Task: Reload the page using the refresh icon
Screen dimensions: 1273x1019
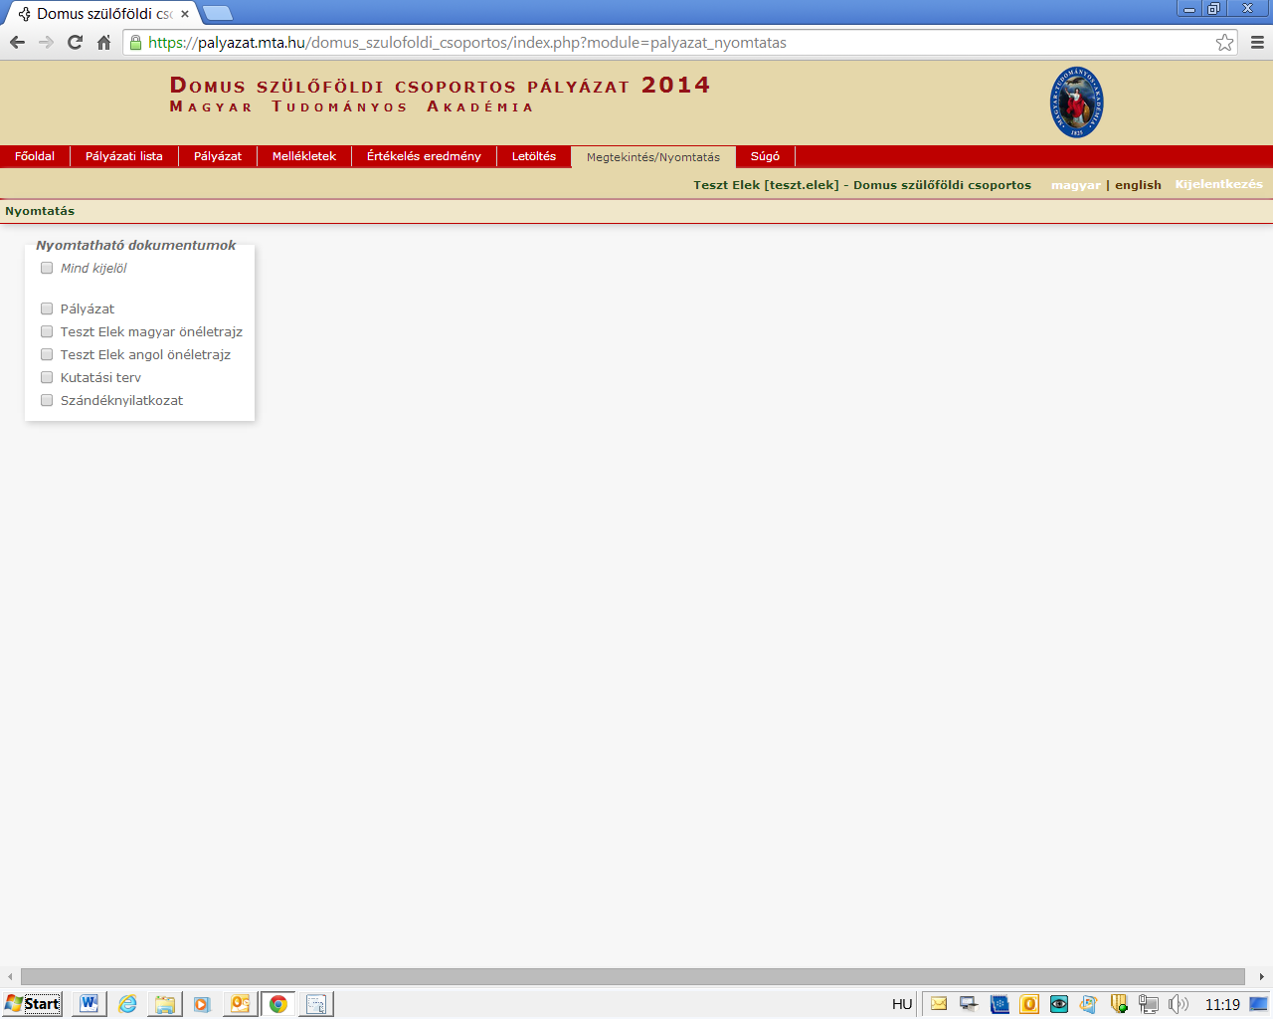Action: [75, 42]
